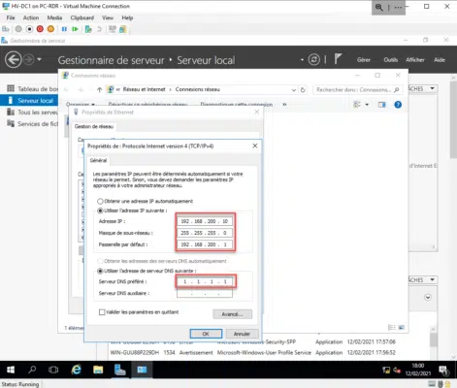Create a checkpoint from the VM toolbar
The image size is (457, 388).
pyautogui.click(x=88, y=29)
